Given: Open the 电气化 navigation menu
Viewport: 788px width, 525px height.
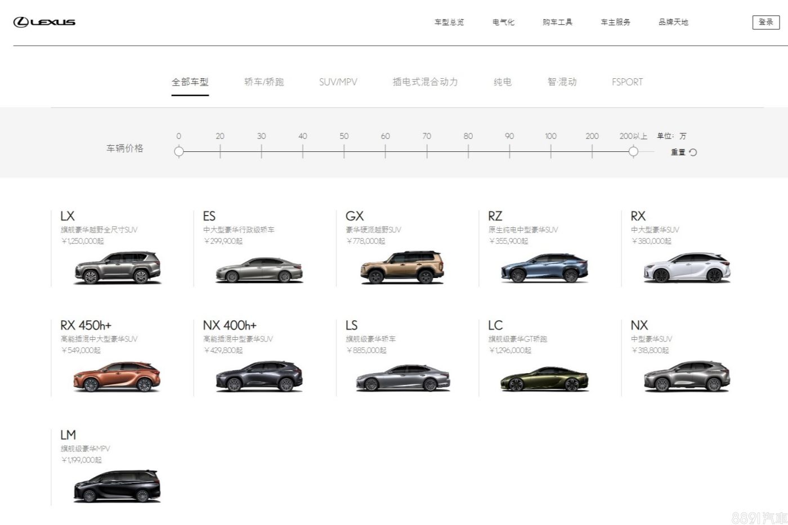Looking at the screenshot, I should [x=503, y=22].
